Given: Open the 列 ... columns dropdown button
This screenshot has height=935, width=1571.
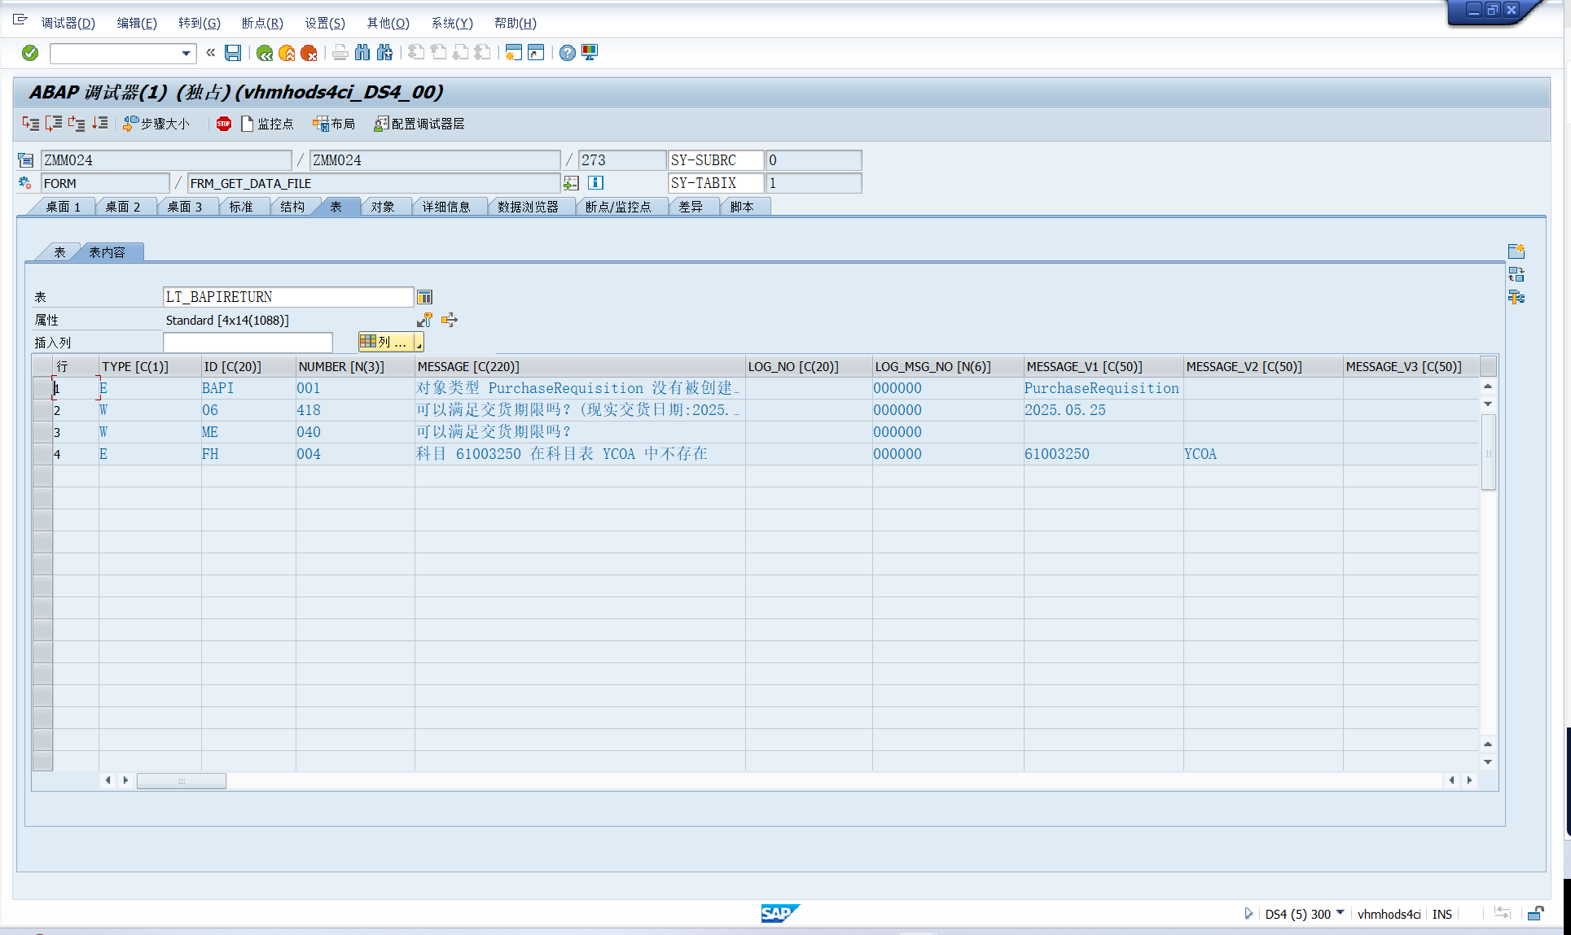Looking at the screenshot, I should (391, 343).
